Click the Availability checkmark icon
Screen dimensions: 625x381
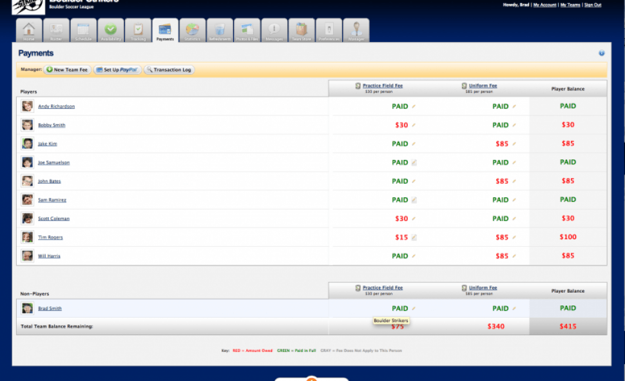110,29
